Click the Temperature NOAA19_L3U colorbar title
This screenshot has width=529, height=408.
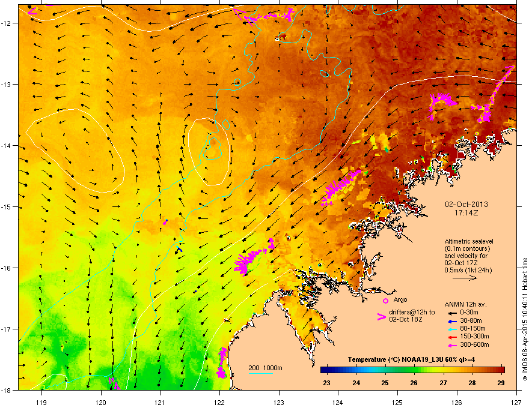click(411, 359)
